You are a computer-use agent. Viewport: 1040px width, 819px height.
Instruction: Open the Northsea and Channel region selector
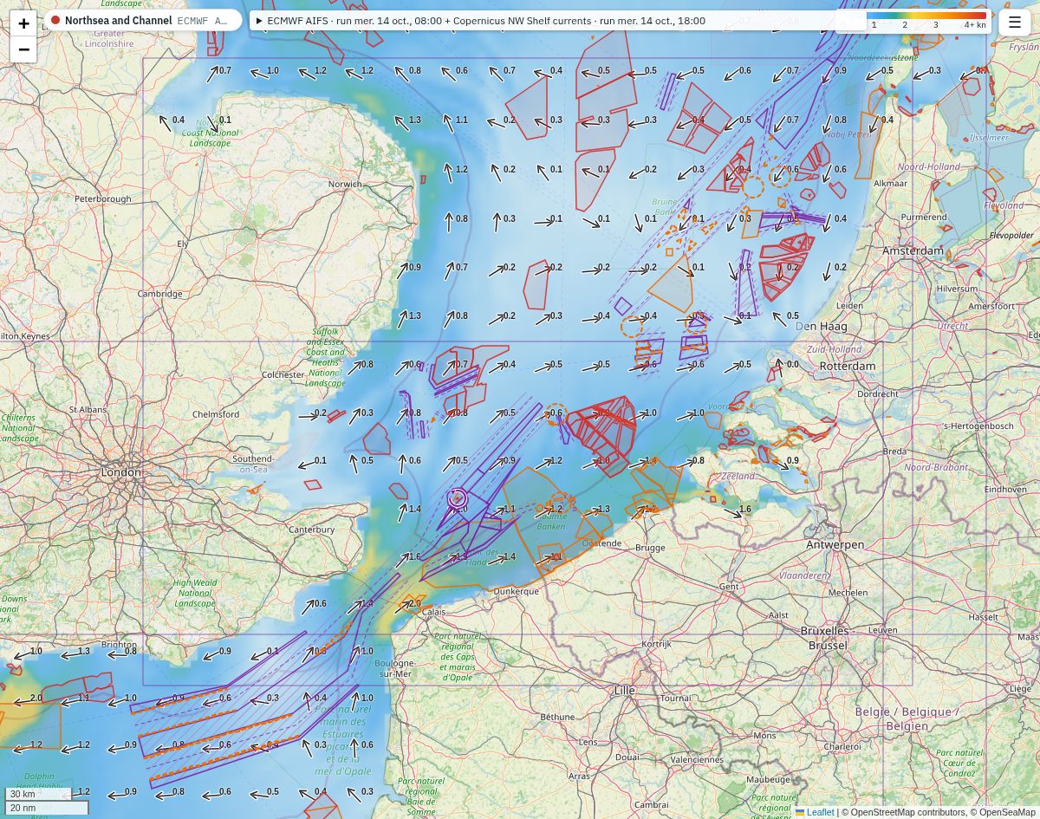tap(143, 20)
